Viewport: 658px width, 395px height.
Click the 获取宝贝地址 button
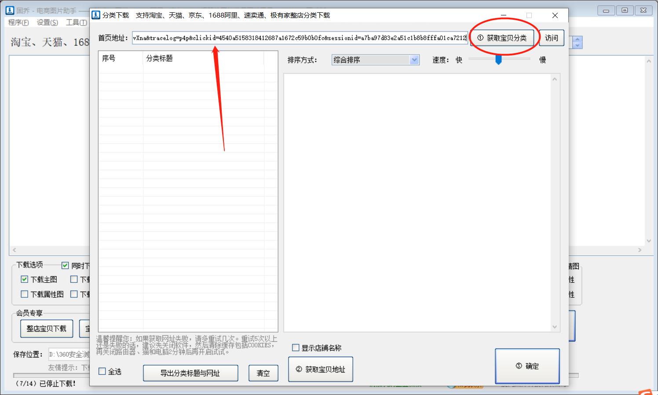tap(320, 369)
